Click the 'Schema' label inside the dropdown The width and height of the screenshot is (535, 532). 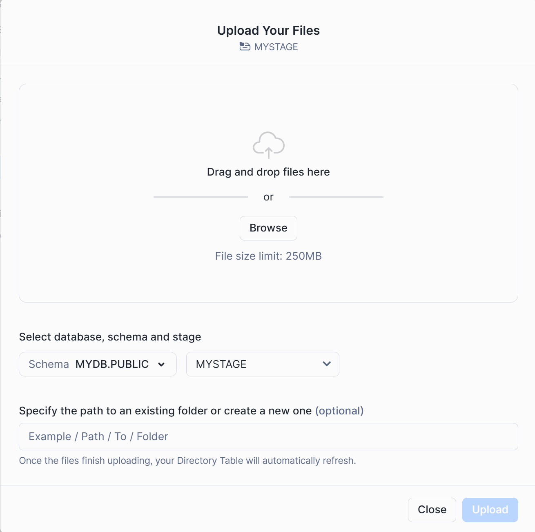click(49, 364)
